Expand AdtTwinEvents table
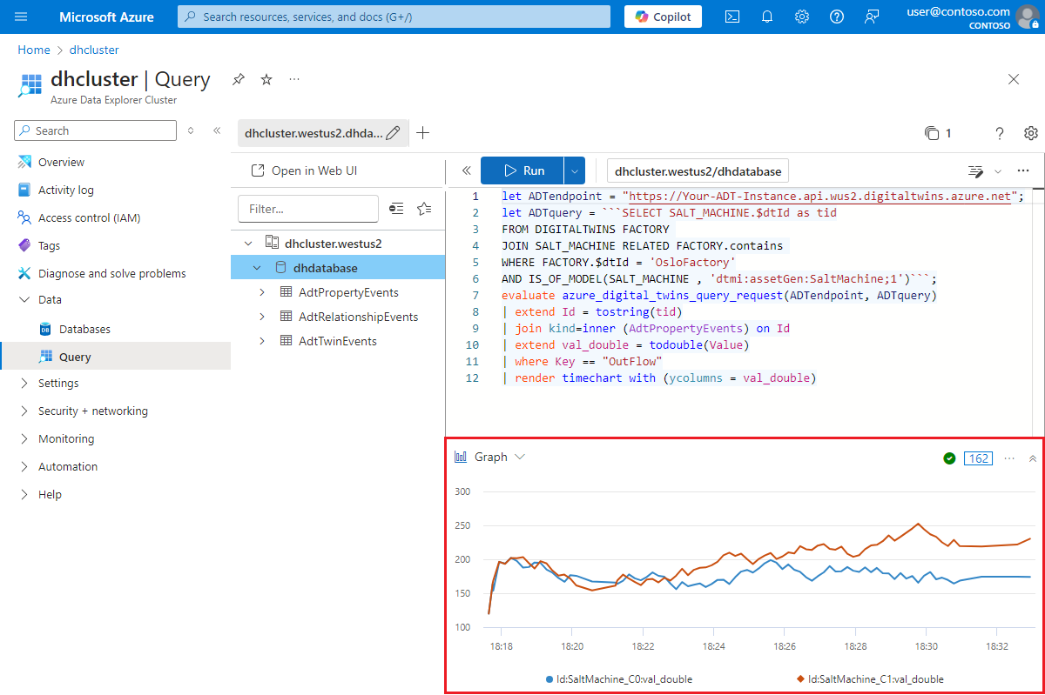The image size is (1045, 695). (262, 341)
